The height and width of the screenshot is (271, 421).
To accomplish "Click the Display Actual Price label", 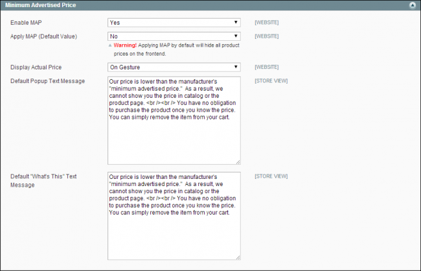I will [36, 67].
